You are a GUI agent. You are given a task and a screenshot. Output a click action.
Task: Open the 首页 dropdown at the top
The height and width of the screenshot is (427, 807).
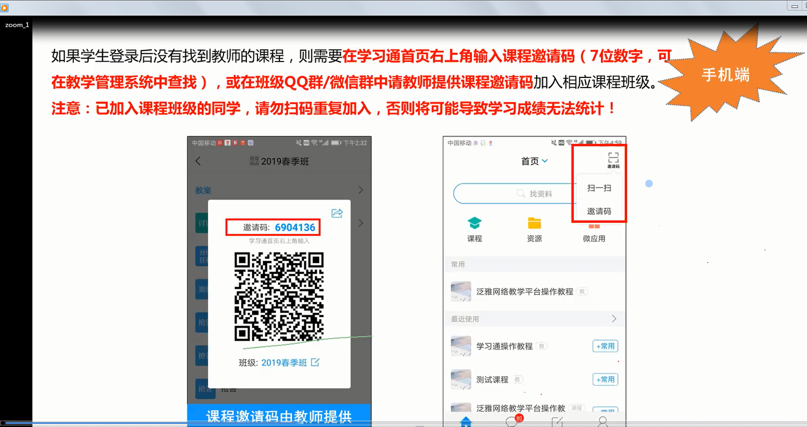coord(534,161)
